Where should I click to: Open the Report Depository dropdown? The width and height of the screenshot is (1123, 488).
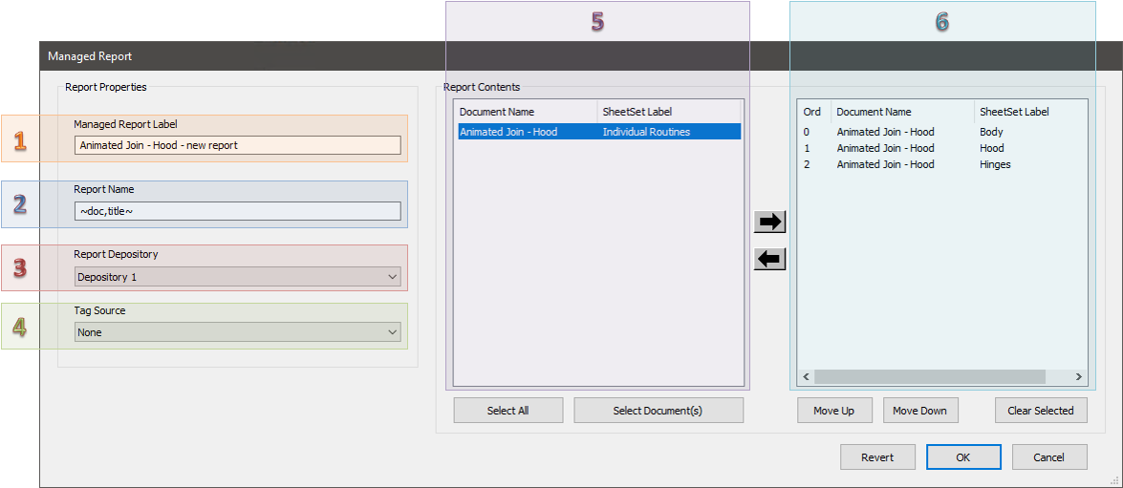click(x=237, y=277)
